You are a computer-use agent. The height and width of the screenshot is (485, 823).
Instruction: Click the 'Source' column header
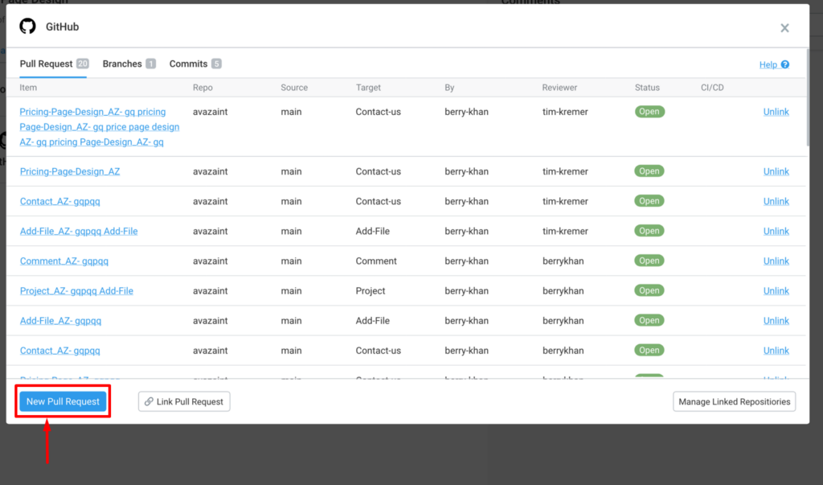294,88
